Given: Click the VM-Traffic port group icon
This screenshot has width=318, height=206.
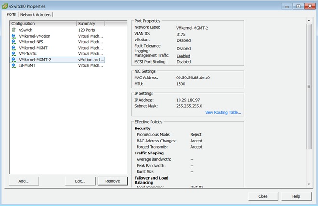Looking at the screenshot, I should coord(14,53).
